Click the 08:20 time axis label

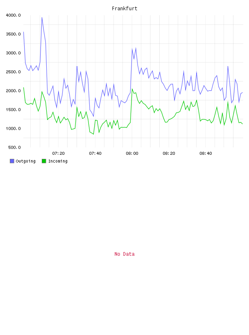coord(169,153)
